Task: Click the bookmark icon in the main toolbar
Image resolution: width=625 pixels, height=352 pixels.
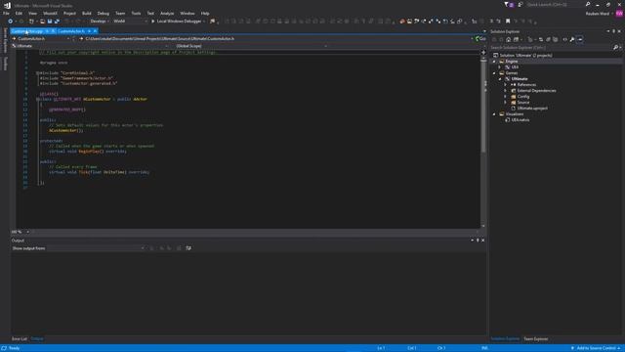Action: point(508,22)
